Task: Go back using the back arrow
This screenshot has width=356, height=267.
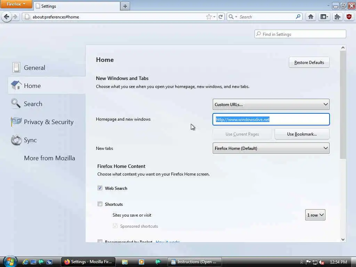Action: pyautogui.click(x=7, y=17)
